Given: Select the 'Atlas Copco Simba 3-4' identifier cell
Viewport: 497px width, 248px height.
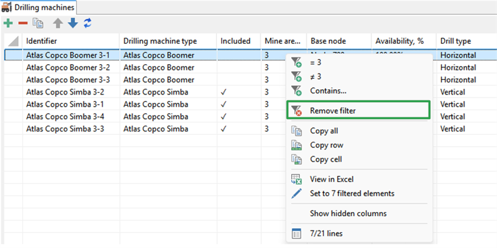Looking at the screenshot, I should point(71,117).
